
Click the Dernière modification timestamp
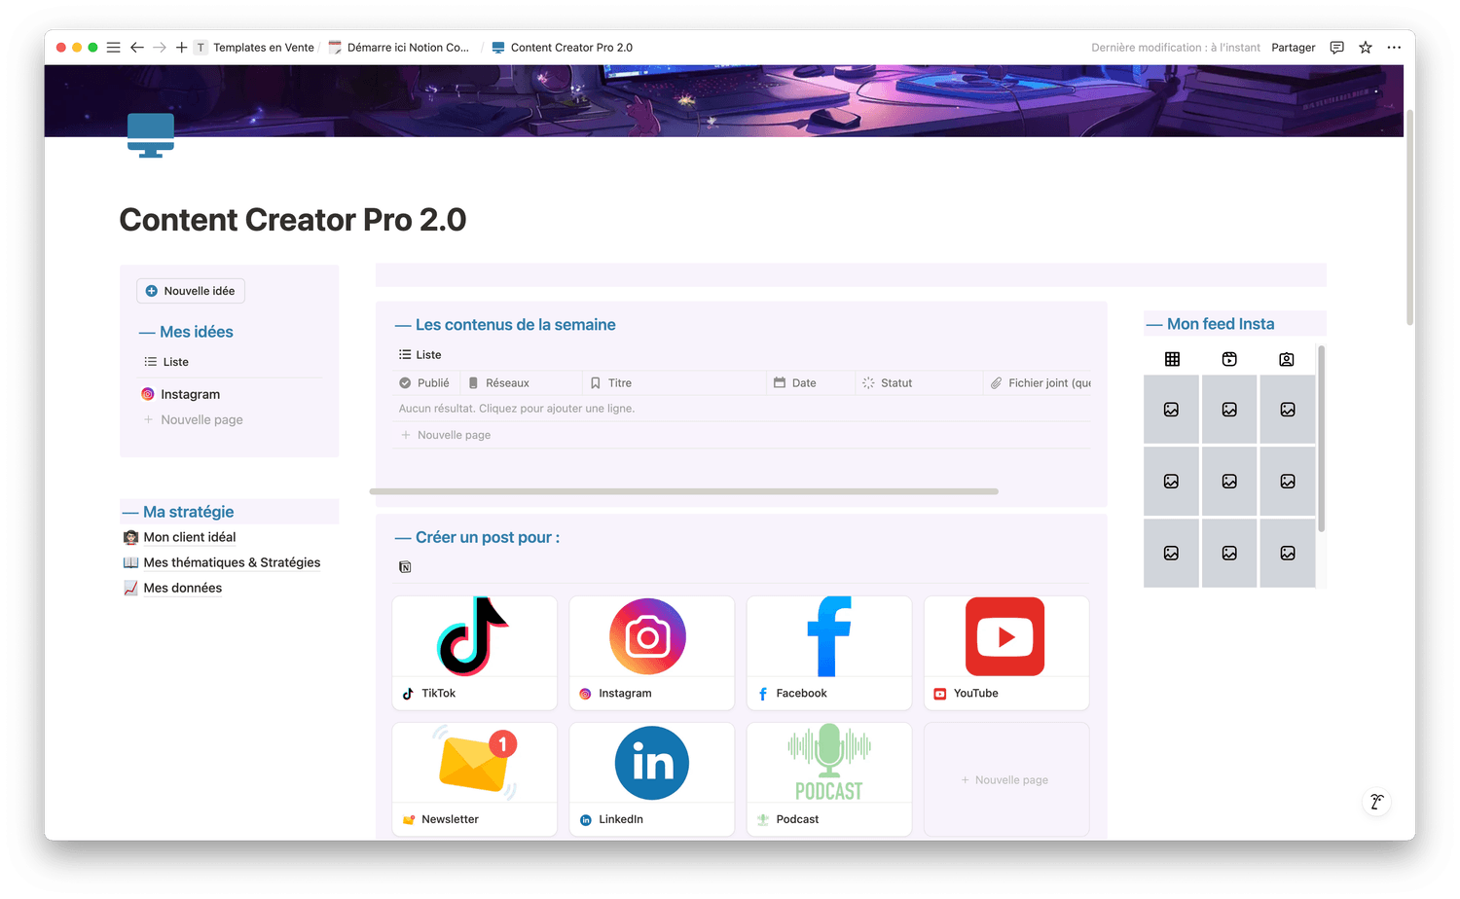point(1176,47)
